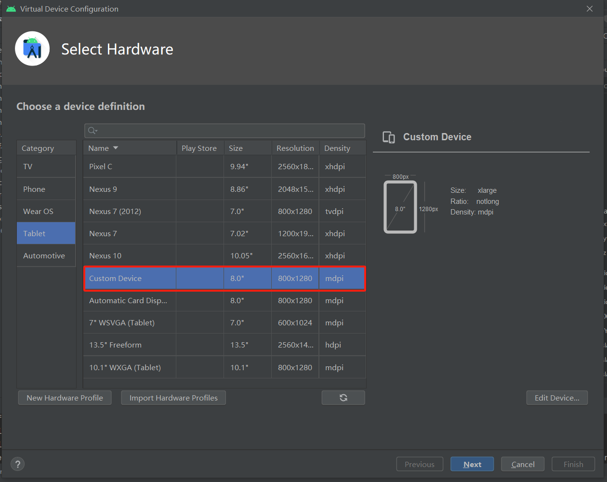Click the device preview diagram thumbnail

tap(400, 207)
